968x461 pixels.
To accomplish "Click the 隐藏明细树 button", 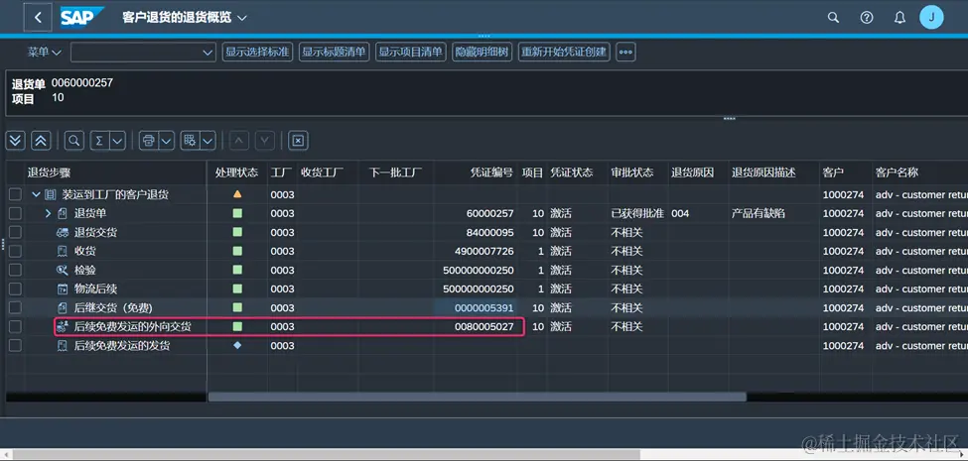I will tap(483, 52).
